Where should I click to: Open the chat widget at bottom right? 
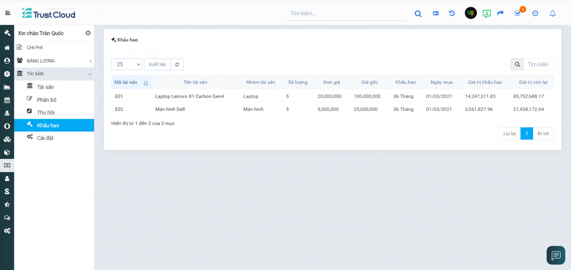[556, 255]
